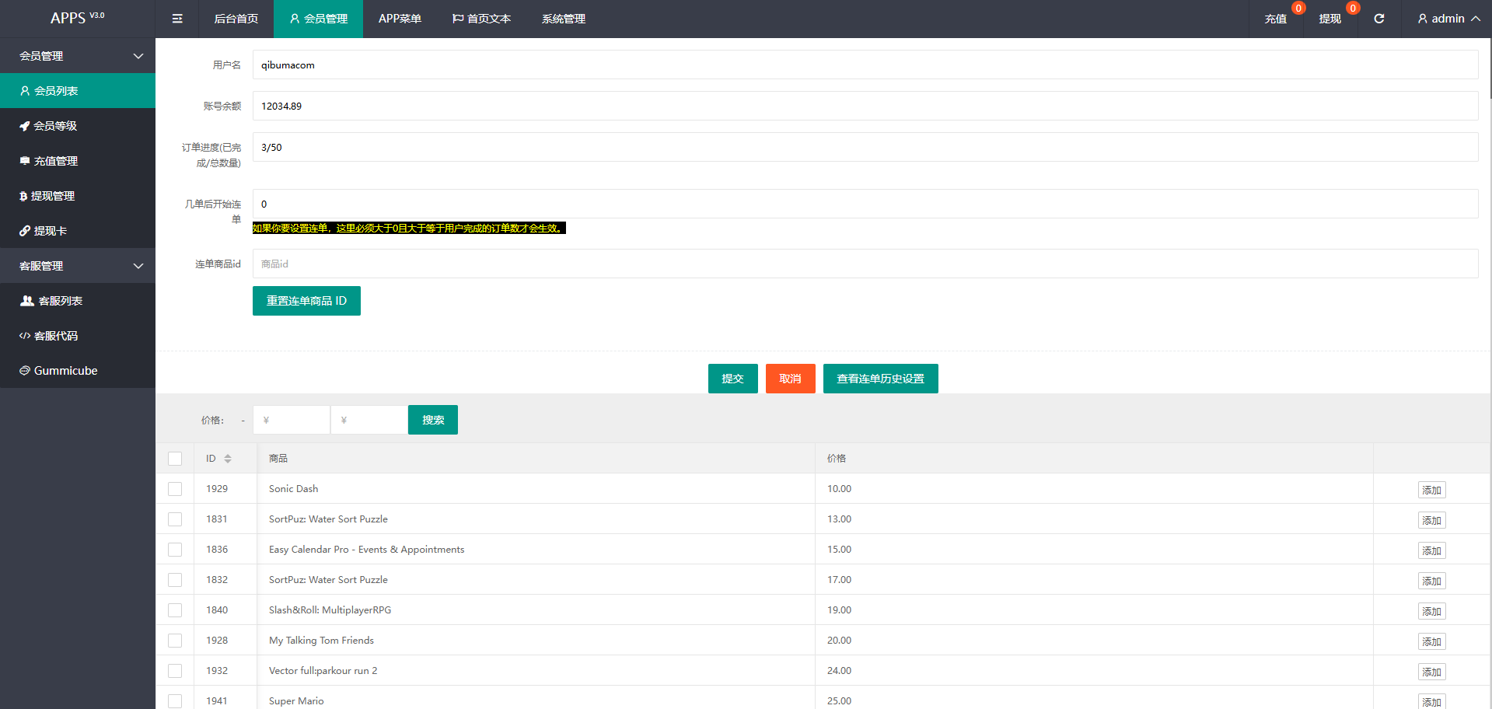Click the sidebar collapse hamburger icon

pos(177,19)
